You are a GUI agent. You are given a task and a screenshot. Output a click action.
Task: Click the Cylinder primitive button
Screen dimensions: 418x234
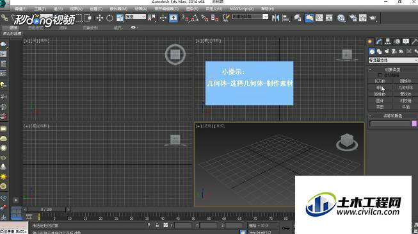pyautogui.click(x=380, y=94)
